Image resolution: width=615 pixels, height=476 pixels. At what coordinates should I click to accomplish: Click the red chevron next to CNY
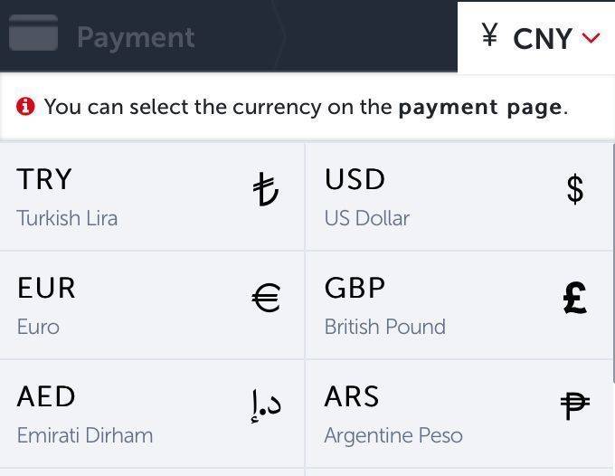[591, 38]
